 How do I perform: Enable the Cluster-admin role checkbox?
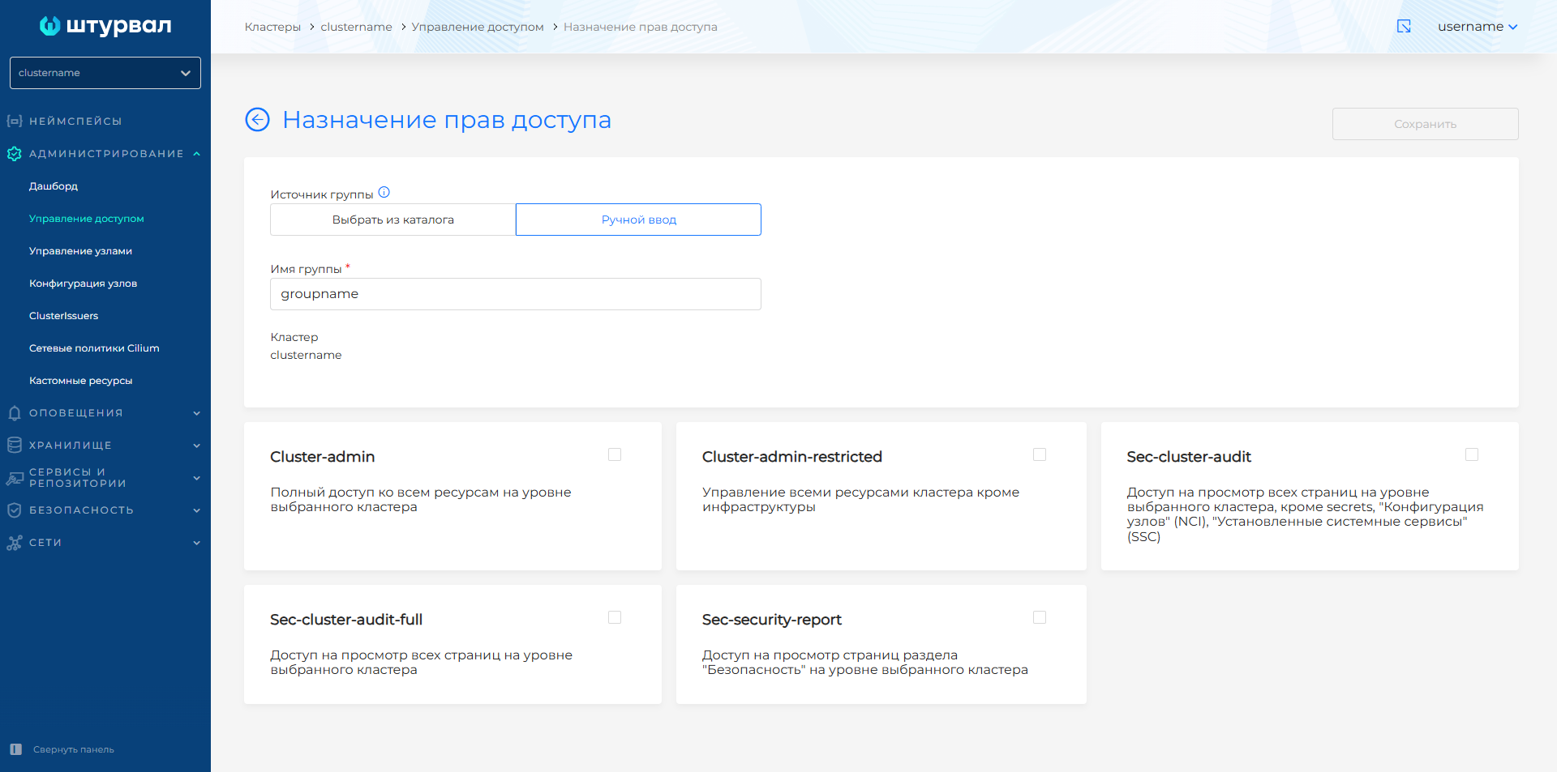(615, 455)
